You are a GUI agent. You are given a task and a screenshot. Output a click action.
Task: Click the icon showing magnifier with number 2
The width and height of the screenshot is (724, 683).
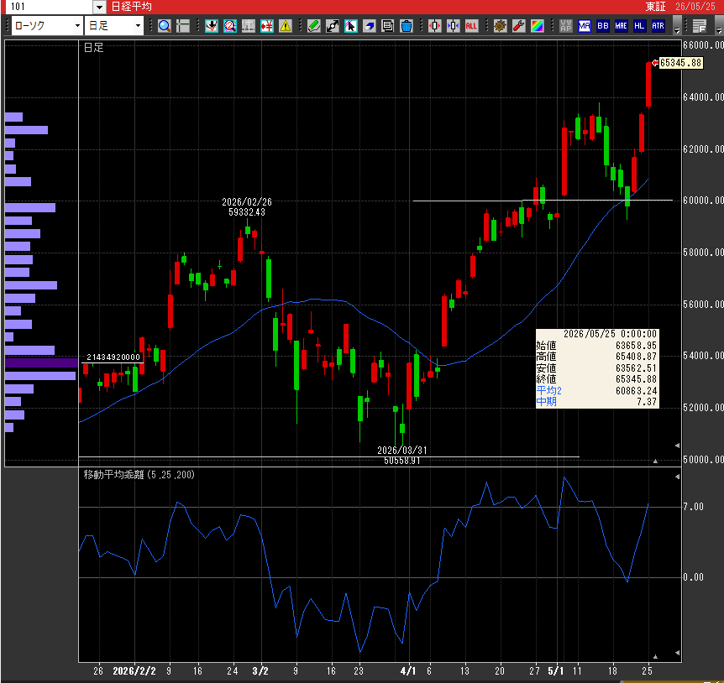point(230,26)
